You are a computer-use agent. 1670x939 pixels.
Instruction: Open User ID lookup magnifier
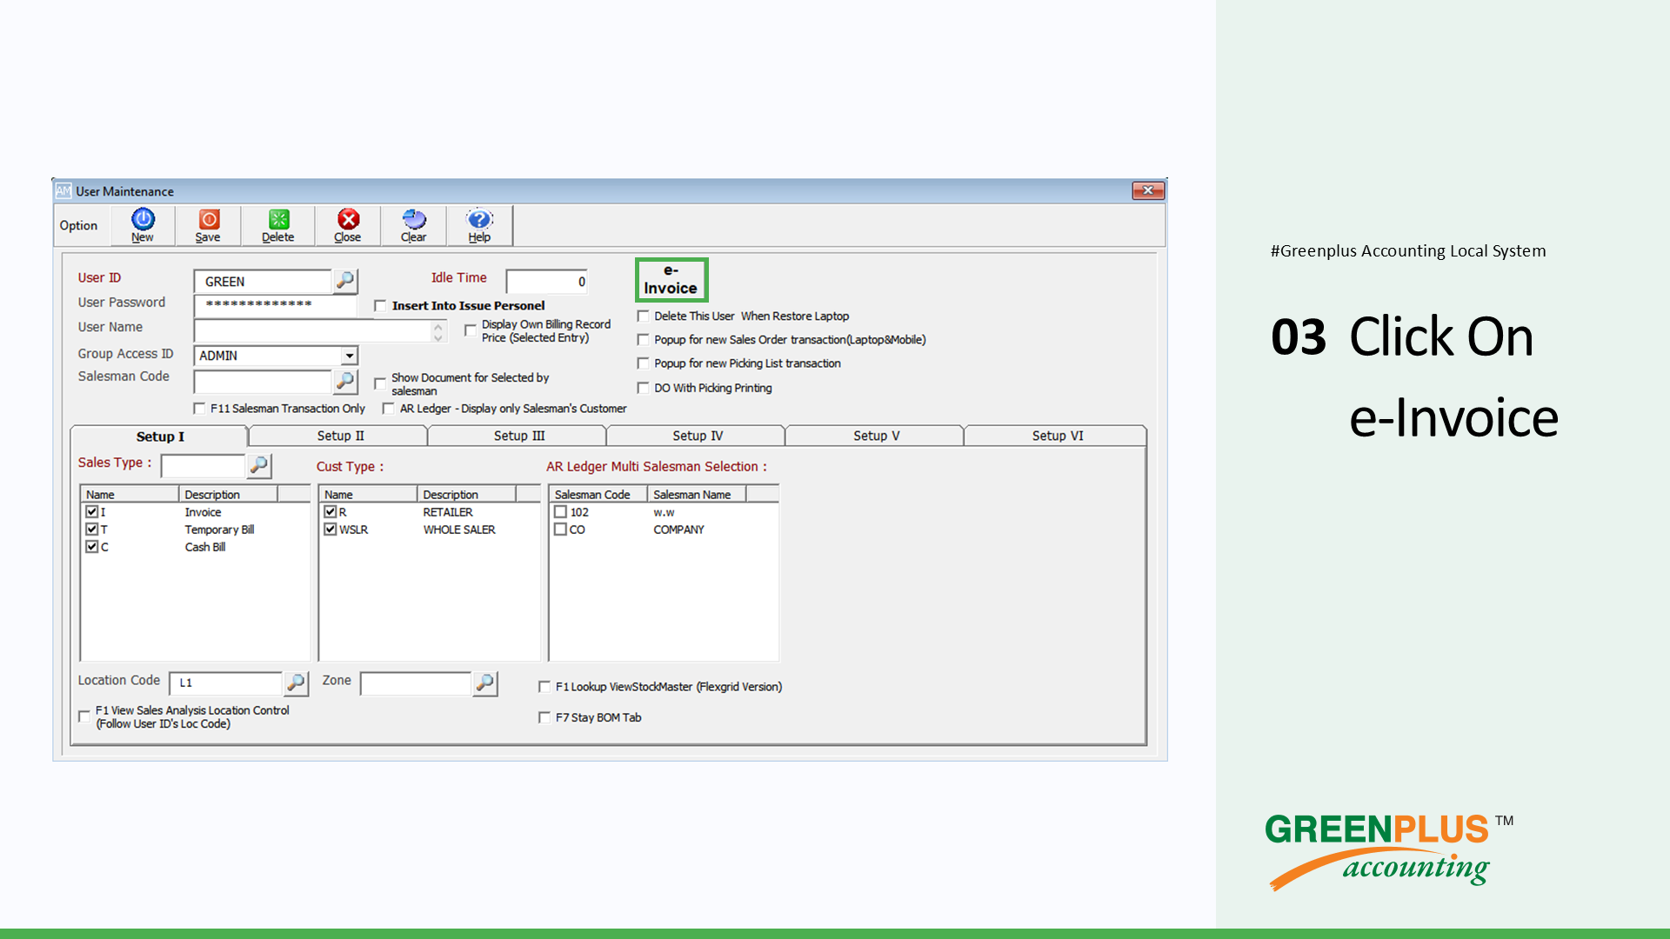(x=345, y=281)
